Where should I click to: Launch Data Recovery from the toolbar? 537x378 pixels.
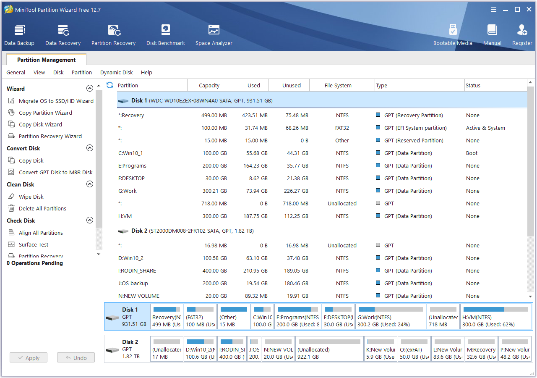[63, 35]
